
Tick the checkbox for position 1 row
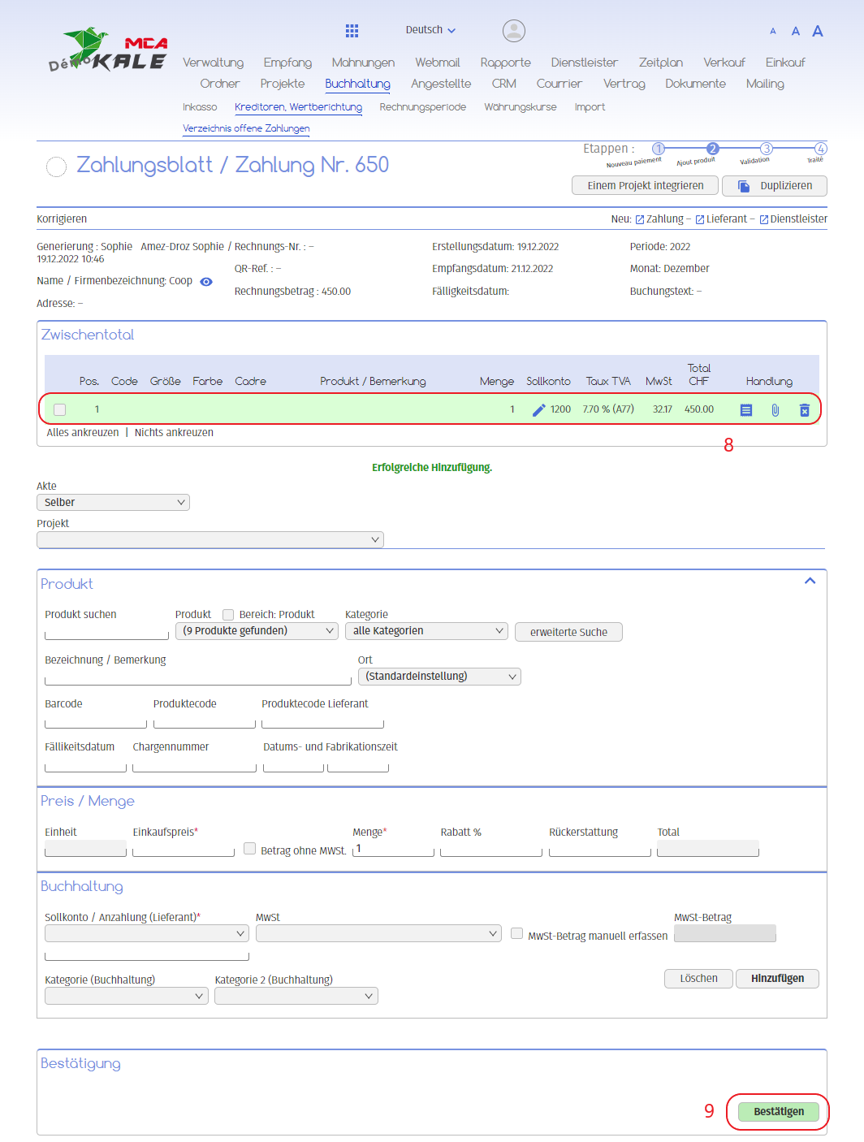click(60, 410)
